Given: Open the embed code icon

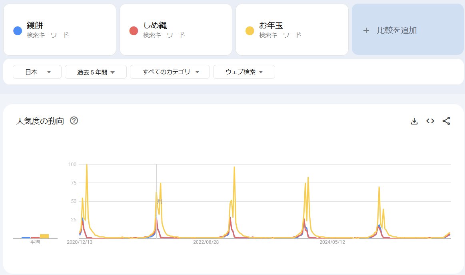Looking at the screenshot, I should (430, 121).
